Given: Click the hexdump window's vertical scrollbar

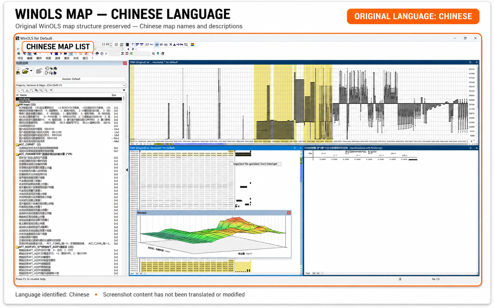Looking at the screenshot, I should coord(301,211).
